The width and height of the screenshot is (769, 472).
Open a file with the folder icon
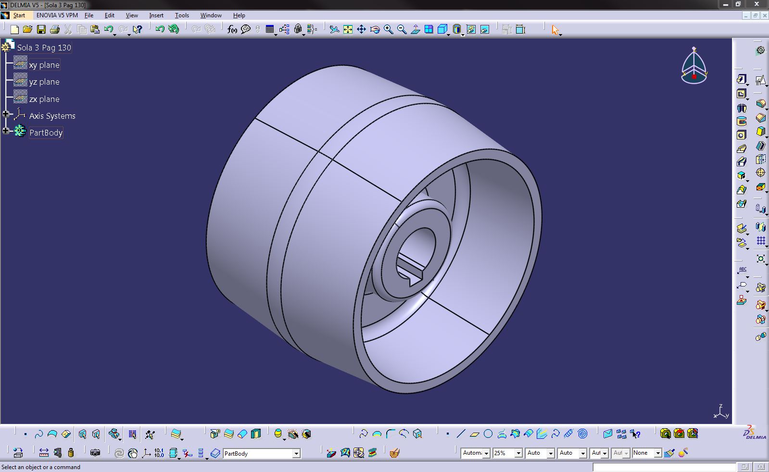28,29
